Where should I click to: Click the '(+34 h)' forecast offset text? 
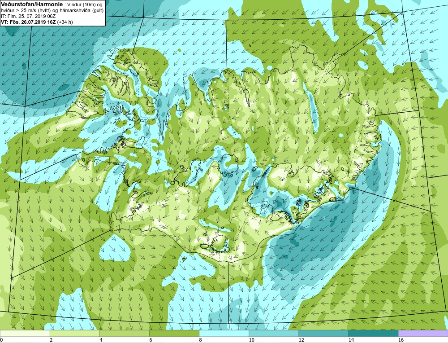click(x=65, y=22)
